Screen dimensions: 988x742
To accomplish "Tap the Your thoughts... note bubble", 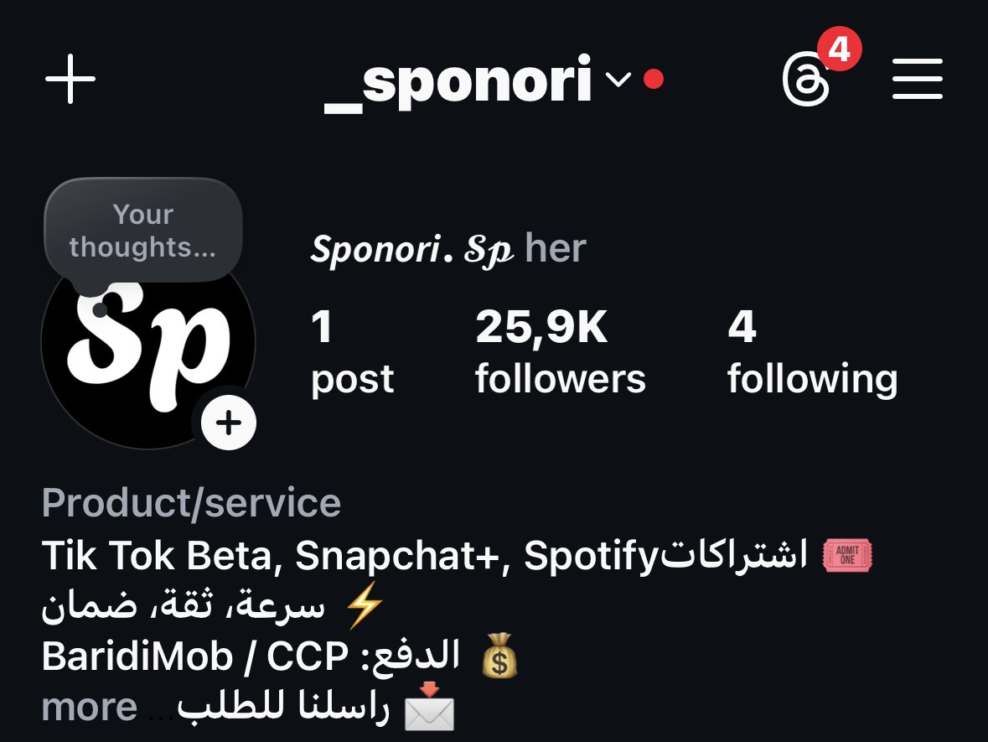I will pos(143,231).
